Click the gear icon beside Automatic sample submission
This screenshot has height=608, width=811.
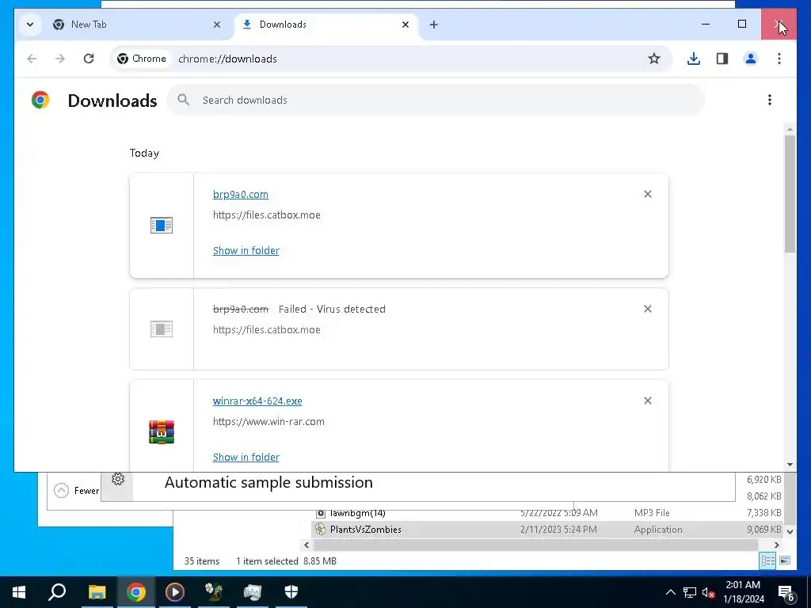coord(118,479)
